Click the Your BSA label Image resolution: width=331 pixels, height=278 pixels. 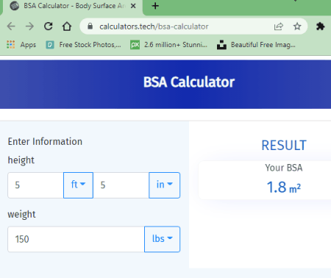(284, 168)
